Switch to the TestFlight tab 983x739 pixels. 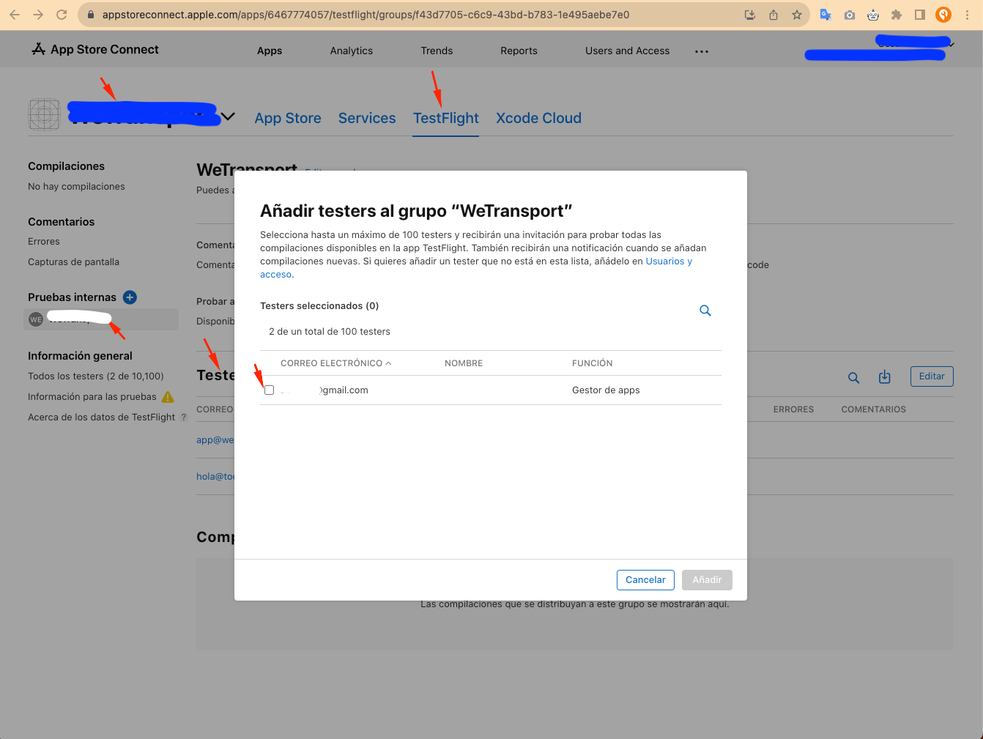click(x=445, y=118)
